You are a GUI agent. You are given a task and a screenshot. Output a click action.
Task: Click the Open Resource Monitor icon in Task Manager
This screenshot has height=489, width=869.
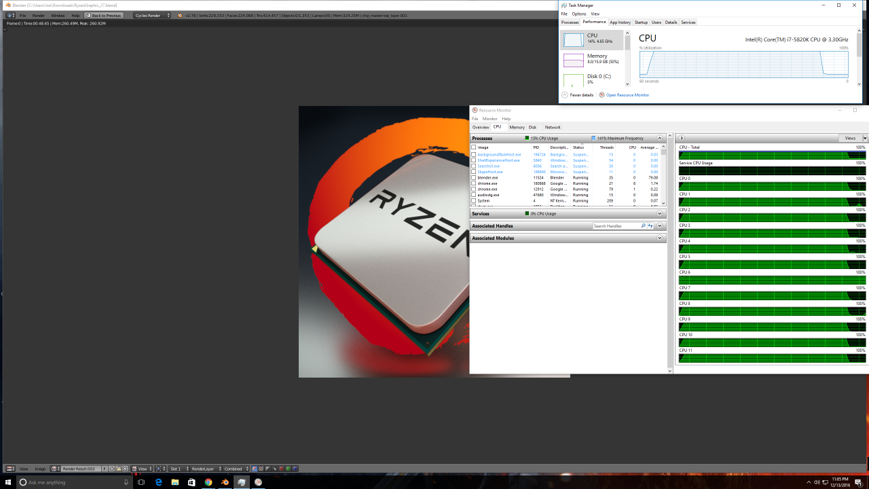[602, 95]
